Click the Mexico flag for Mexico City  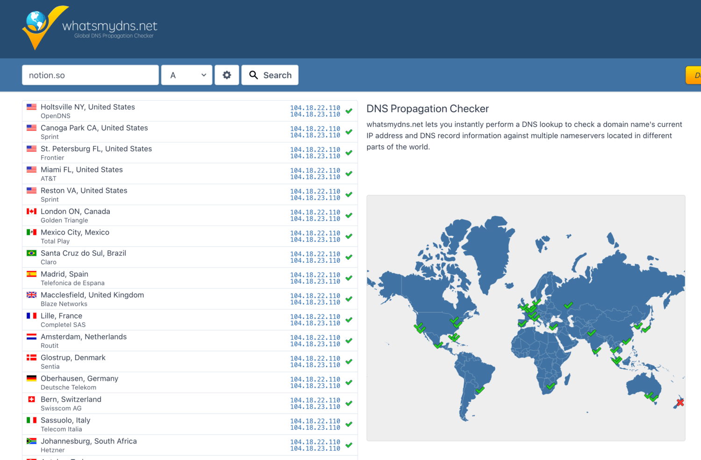(31, 232)
